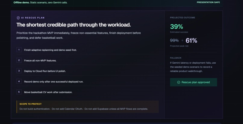Click the struck-through 99% value
This screenshot has width=243, height=124.
tap(174, 41)
